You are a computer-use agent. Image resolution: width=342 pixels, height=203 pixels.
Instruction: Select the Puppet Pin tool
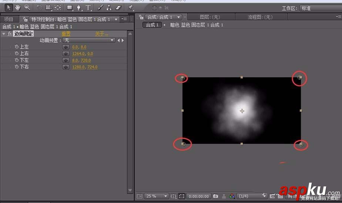(130, 8)
